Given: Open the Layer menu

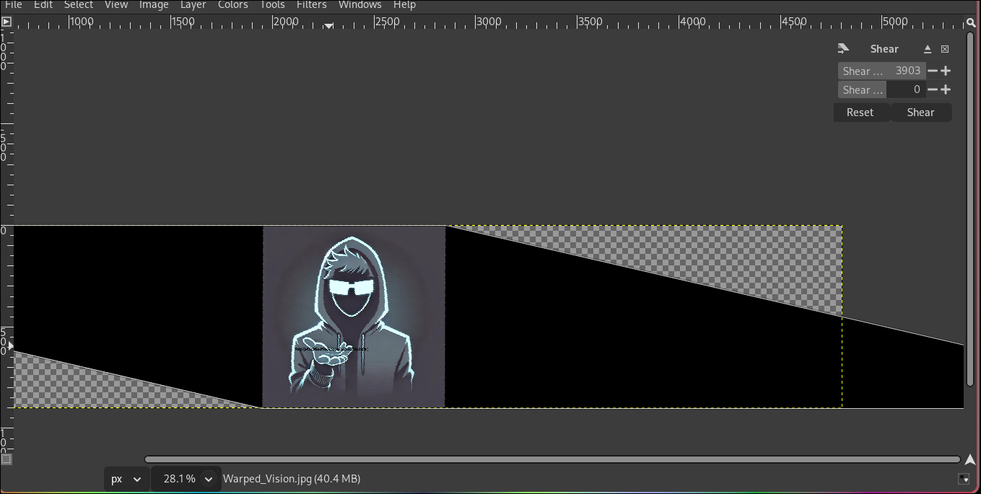Looking at the screenshot, I should (x=193, y=5).
